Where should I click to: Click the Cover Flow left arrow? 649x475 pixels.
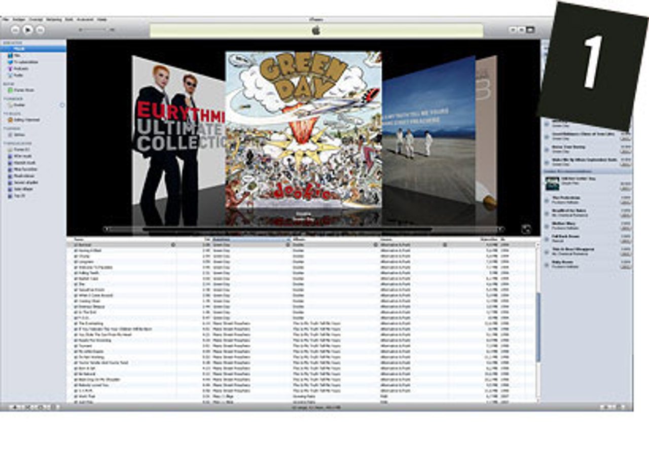click(106, 229)
